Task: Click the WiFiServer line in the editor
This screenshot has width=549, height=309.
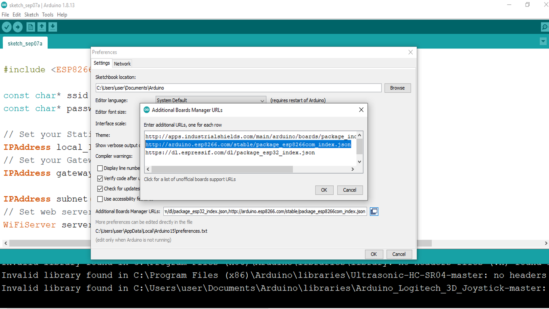Action: pyautogui.click(x=47, y=225)
